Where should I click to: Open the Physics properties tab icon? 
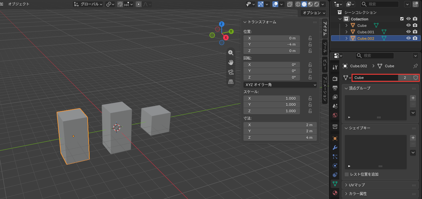click(x=335, y=166)
